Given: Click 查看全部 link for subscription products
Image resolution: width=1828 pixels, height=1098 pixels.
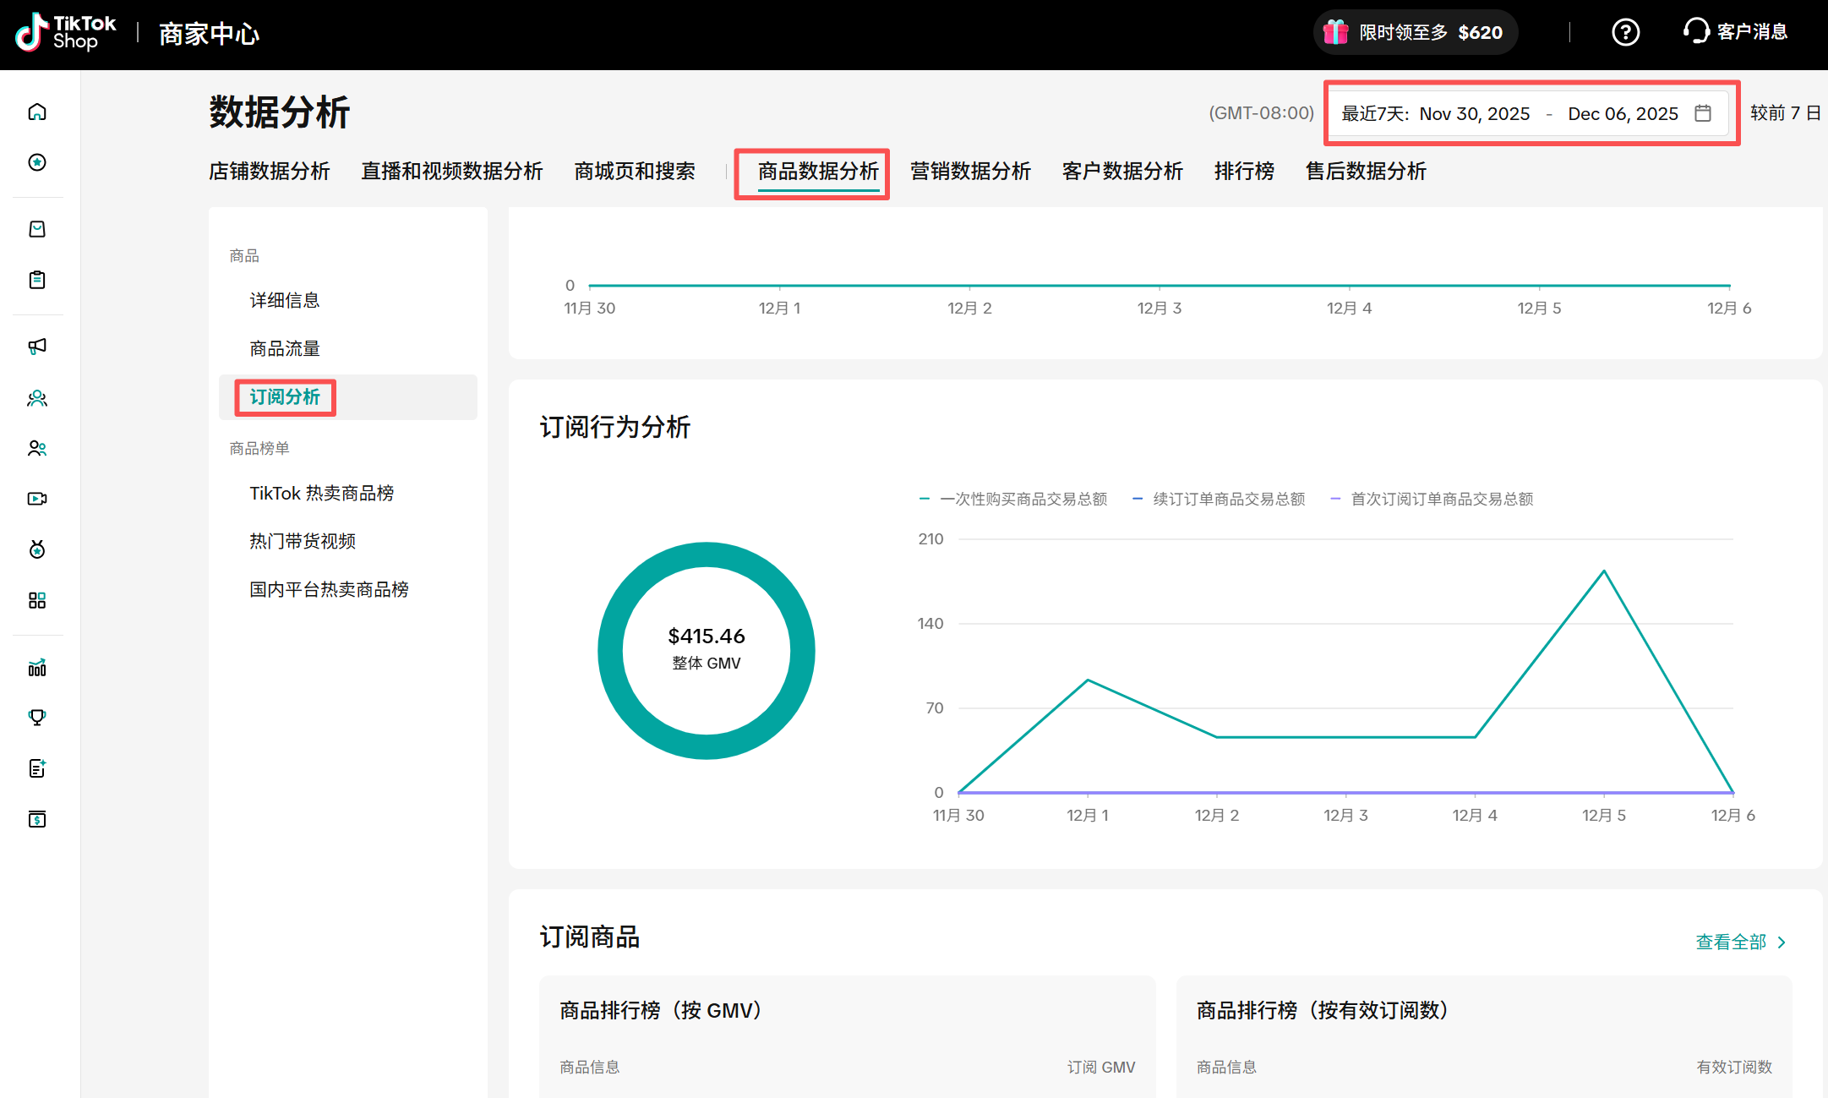Looking at the screenshot, I should 1740,942.
